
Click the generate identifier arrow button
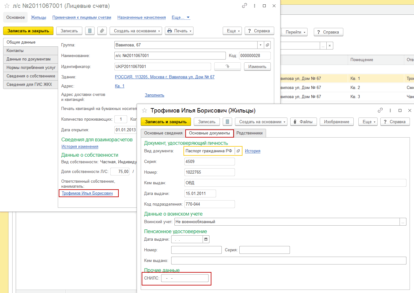coord(227,66)
